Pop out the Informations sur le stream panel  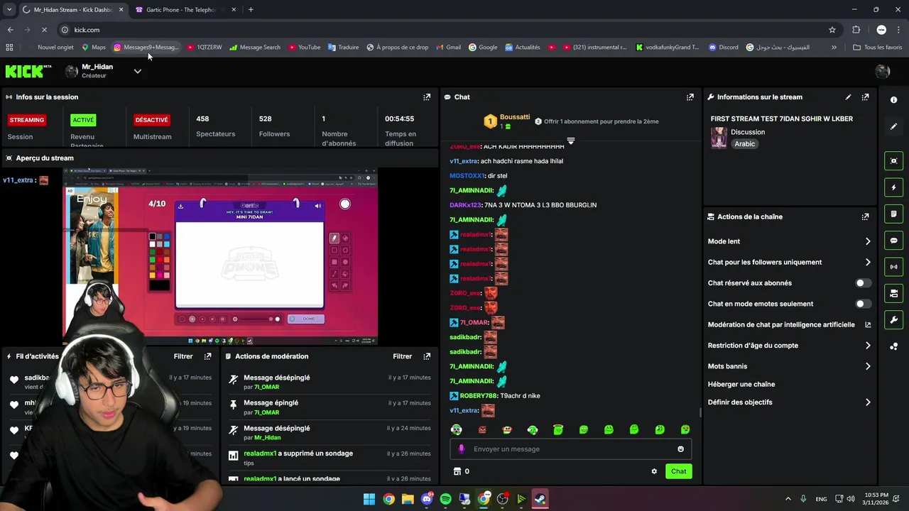(865, 97)
